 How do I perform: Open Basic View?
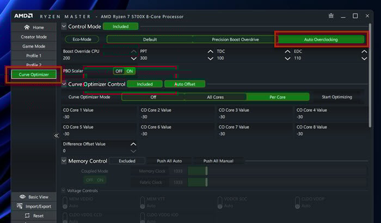click(x=34, y=197)
